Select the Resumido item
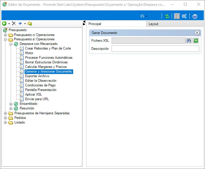The image size is (205, 169). click(27, 108)
